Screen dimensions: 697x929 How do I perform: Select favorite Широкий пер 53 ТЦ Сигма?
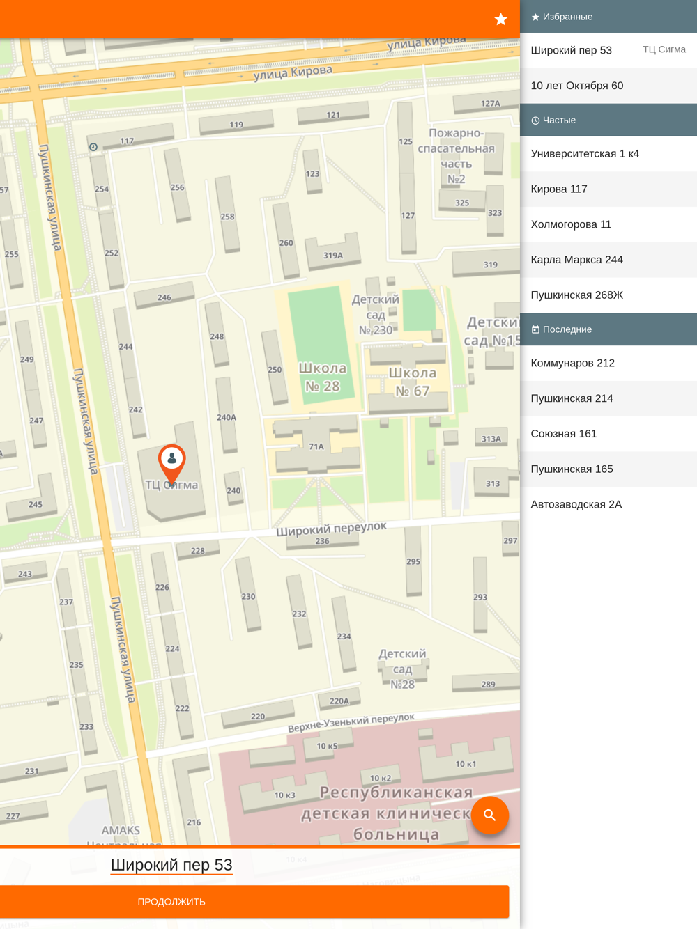point(608,50)
